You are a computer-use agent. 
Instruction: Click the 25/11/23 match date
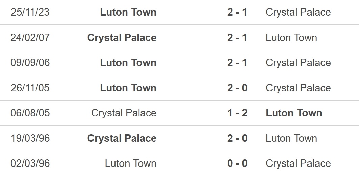point(30,12)
